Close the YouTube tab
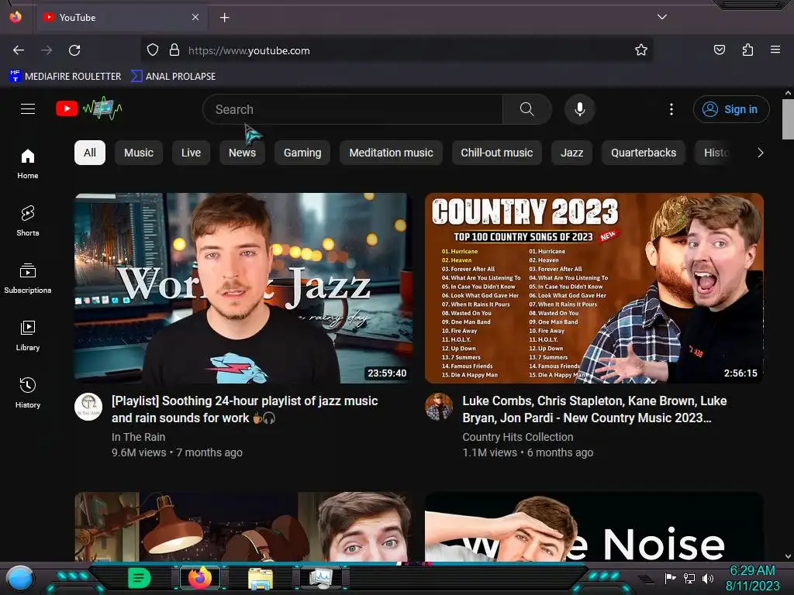 point(195,17)
